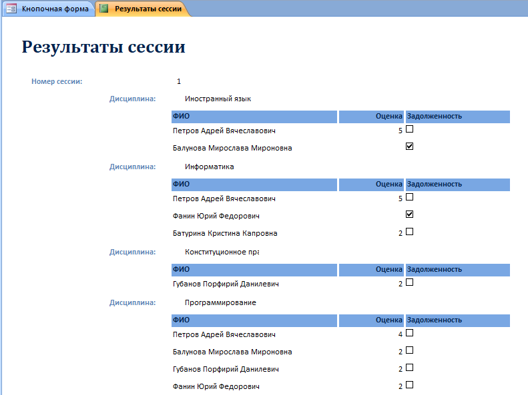Click grade 5 for Петров in Иностранный язык
The image size is (528, 395).
[x=401, y=131]
